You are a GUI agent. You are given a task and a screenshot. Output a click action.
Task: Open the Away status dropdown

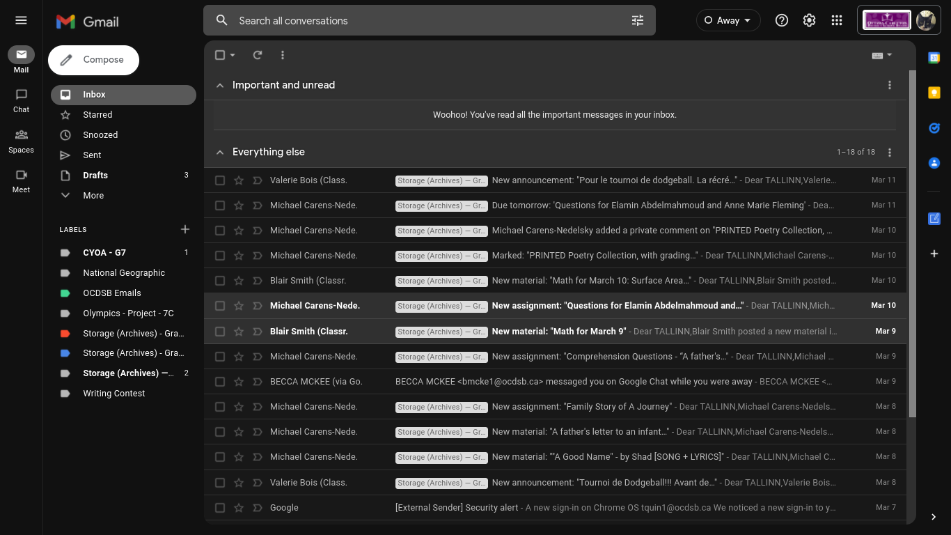[x=728, y=20]
